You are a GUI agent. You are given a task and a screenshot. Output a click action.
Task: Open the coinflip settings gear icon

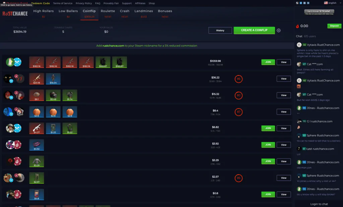(278, 30)
